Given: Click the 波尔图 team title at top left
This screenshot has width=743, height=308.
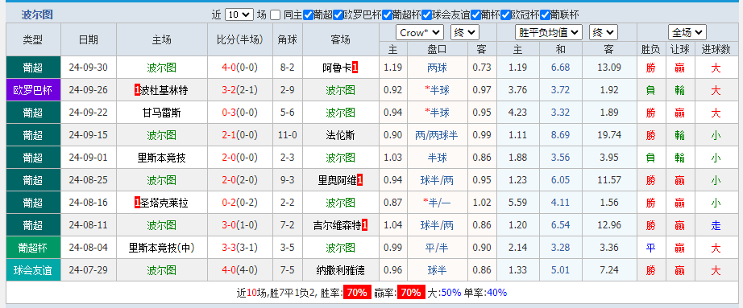Looking at the screenshot, I should (x=37, y=14).
